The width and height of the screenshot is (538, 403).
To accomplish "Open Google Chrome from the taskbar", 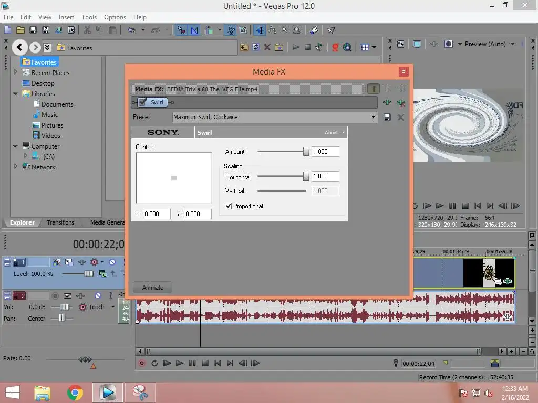I will 75,393.
